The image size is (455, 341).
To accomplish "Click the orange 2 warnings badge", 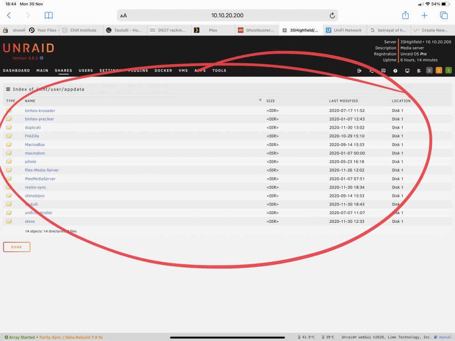I will [x=439, y=70].
